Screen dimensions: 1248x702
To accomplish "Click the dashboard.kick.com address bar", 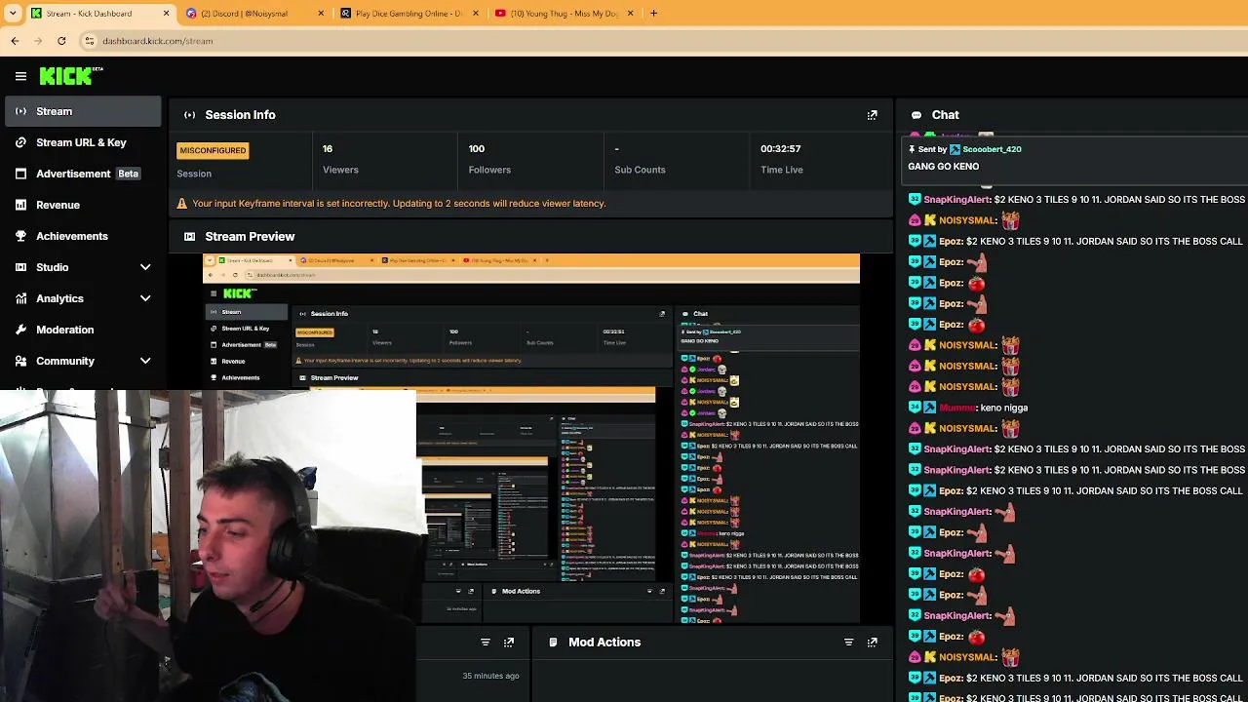I will (157, 41).
